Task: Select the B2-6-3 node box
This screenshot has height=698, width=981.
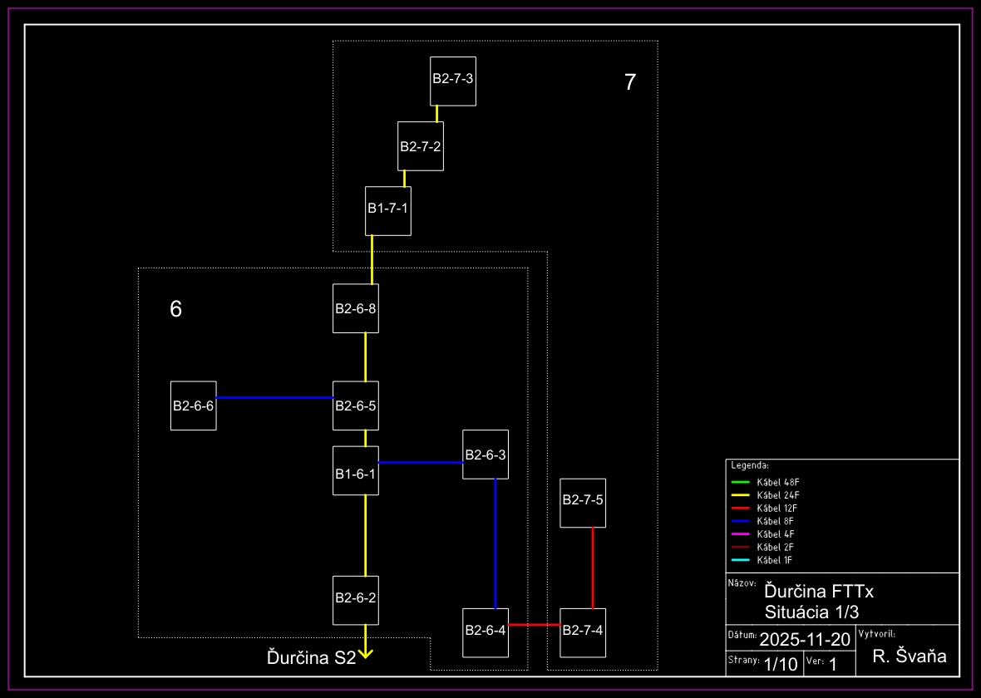Action: click(x=486, y=454)
